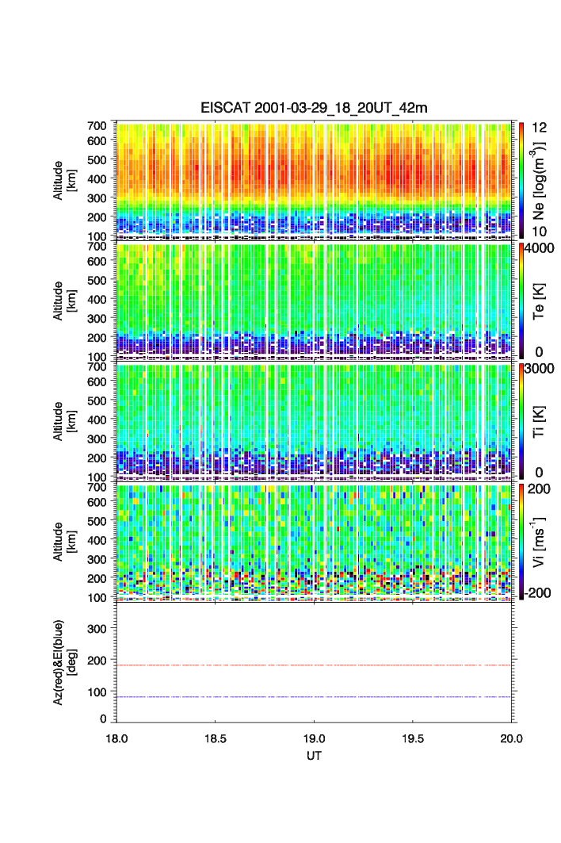
Task: Click the Vi velocity color bar
Action: 521,541
